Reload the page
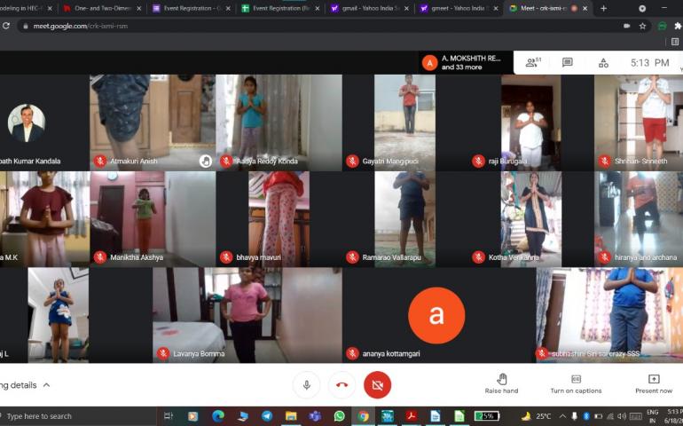The height and width of the screenshot is (426, 683). point(6,26)
